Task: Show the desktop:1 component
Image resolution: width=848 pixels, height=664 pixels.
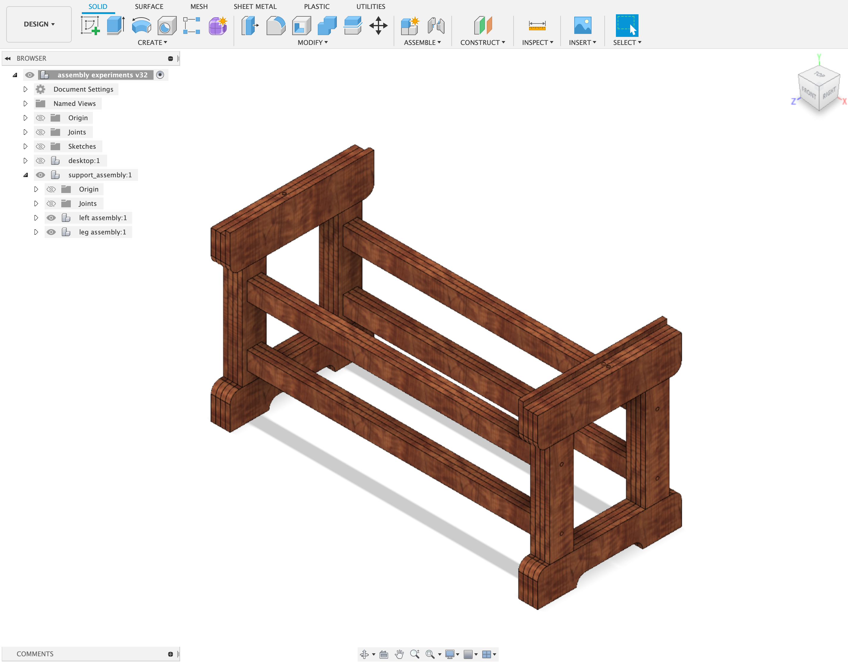Action: click(40, 161)
